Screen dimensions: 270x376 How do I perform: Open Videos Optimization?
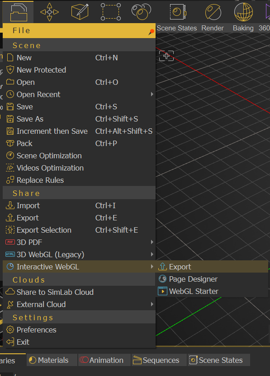point(79,168)
